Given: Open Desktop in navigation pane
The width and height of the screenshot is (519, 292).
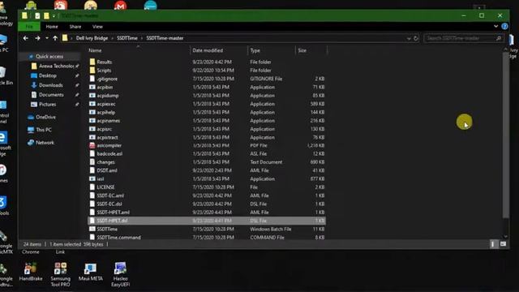Looking at the screenshot, I should (x=47, y=75).
